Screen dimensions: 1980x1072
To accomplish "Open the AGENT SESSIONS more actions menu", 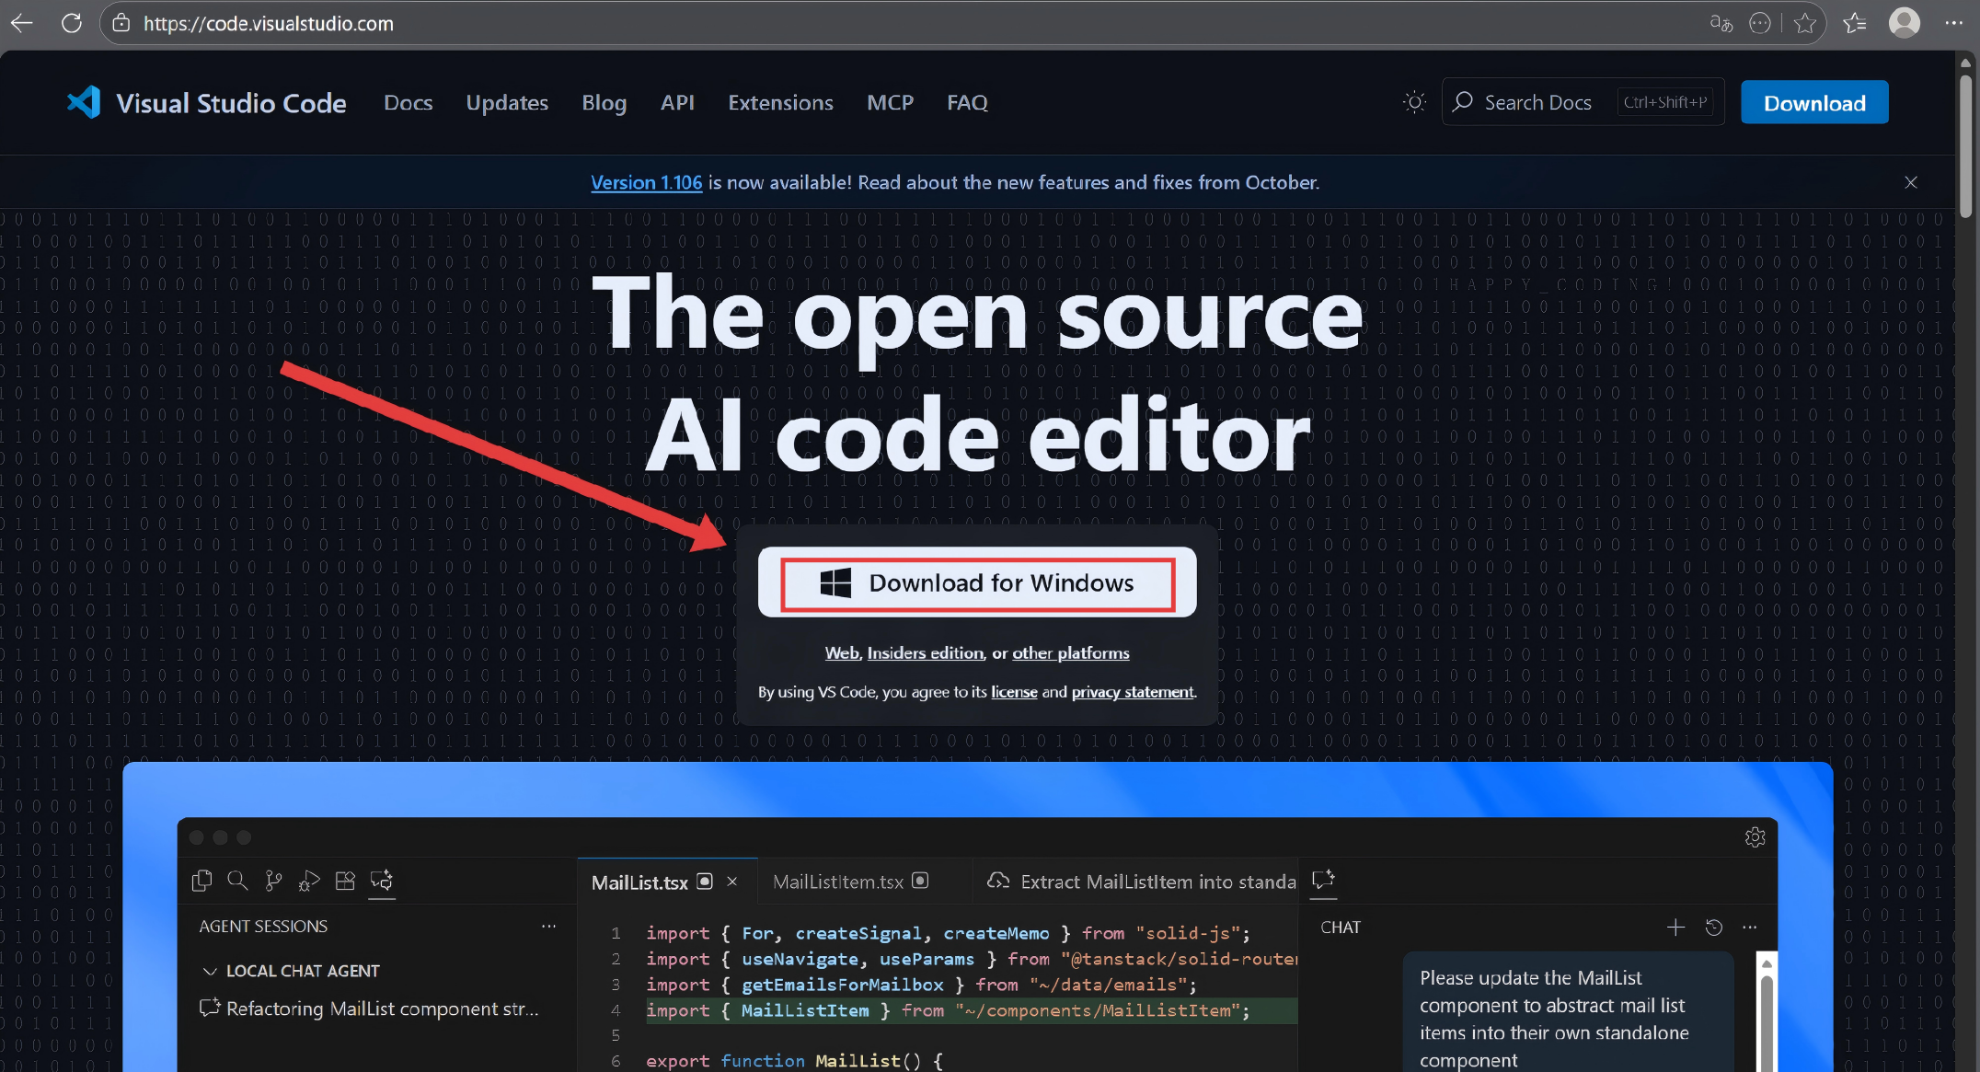I will (x=548, y=926).
